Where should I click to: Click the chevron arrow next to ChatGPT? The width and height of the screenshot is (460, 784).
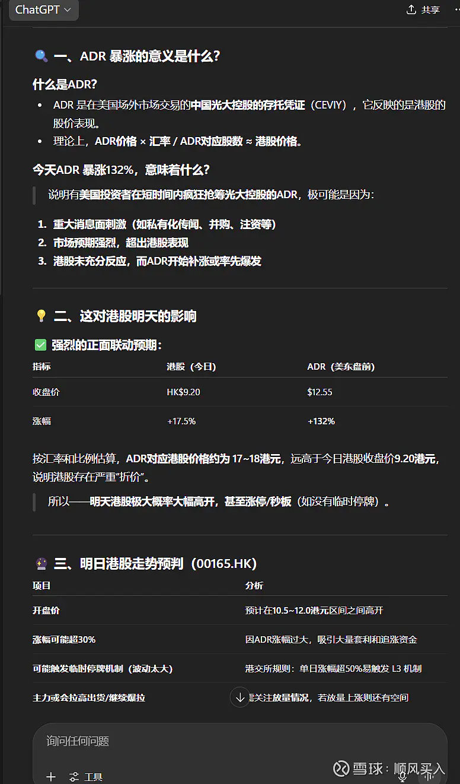67,10
